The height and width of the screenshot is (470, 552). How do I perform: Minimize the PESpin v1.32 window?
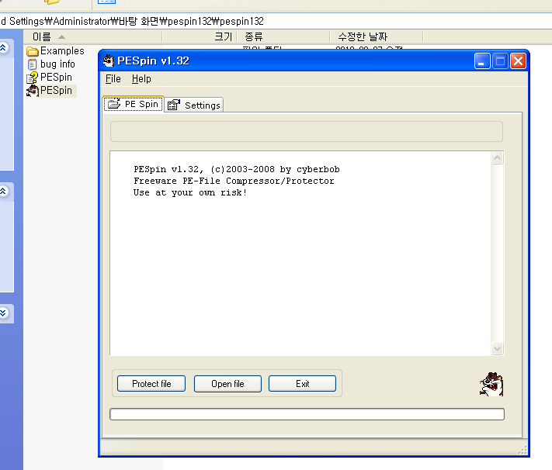(x=483, y=60)
